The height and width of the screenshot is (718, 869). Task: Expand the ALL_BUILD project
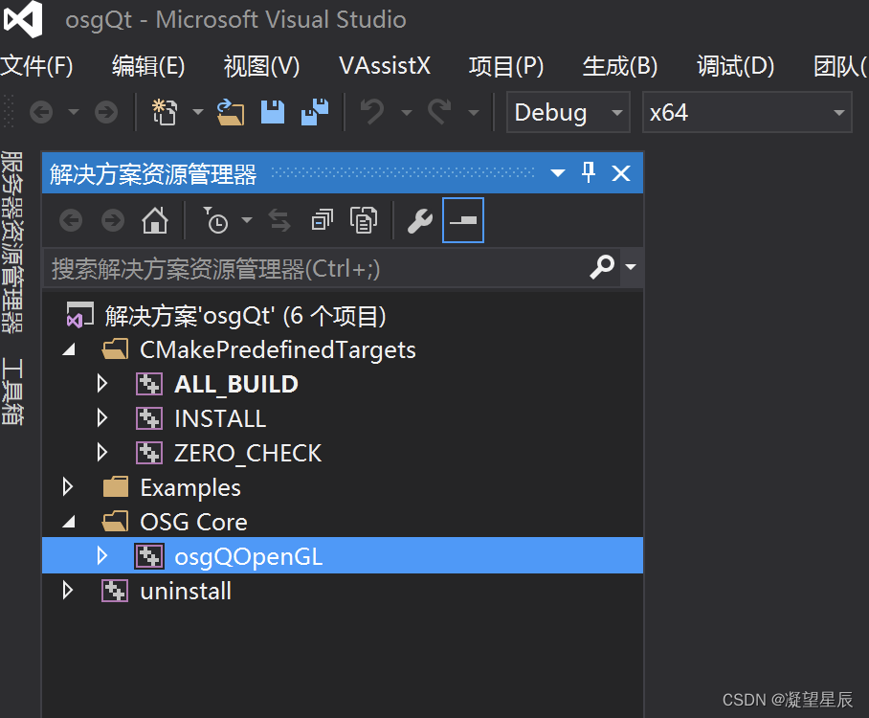102,384
